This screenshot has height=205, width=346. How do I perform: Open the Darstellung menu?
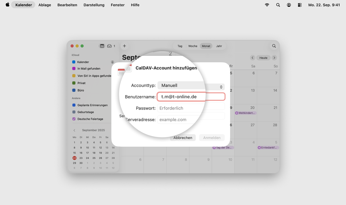coord(94,5)
